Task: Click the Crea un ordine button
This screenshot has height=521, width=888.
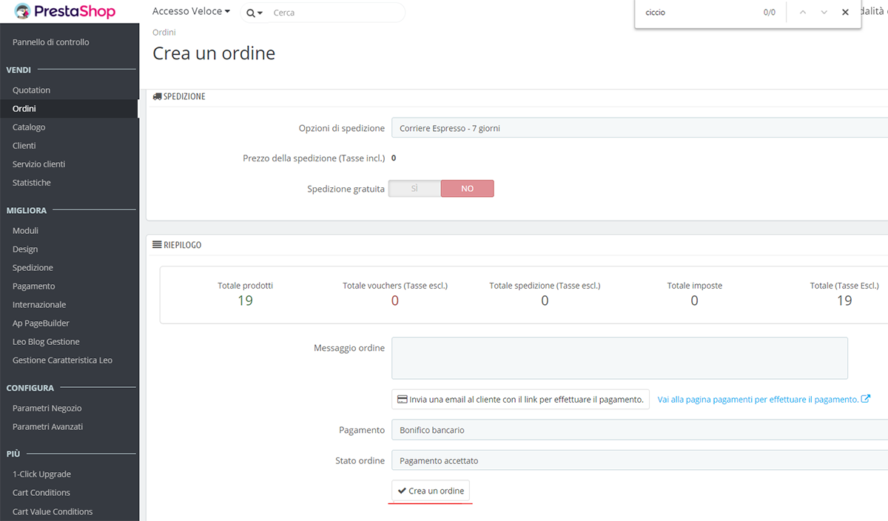Action: 431,490
